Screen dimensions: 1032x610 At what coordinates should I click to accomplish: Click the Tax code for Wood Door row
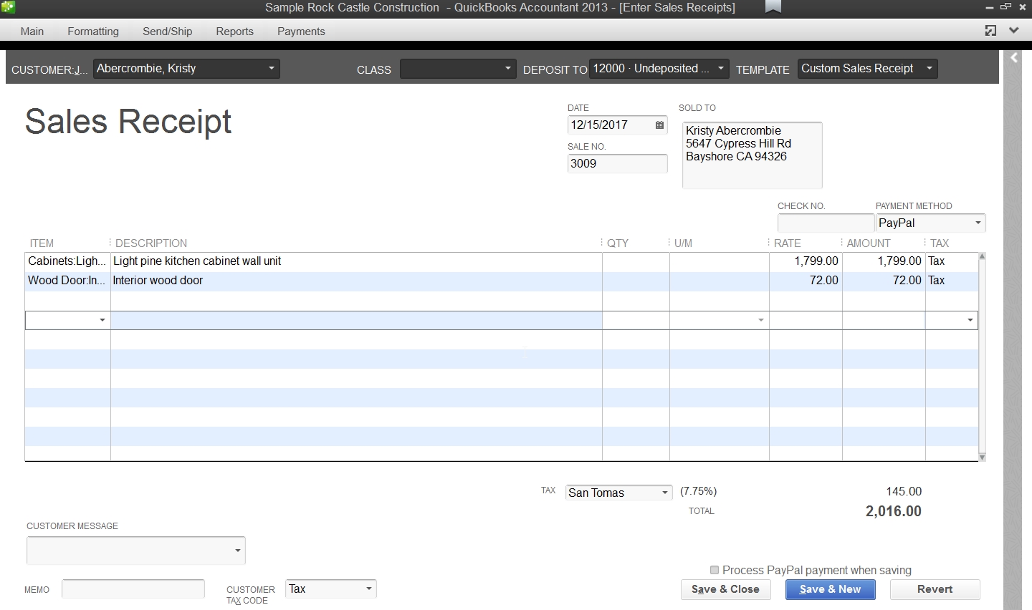[x=952, y=281]
